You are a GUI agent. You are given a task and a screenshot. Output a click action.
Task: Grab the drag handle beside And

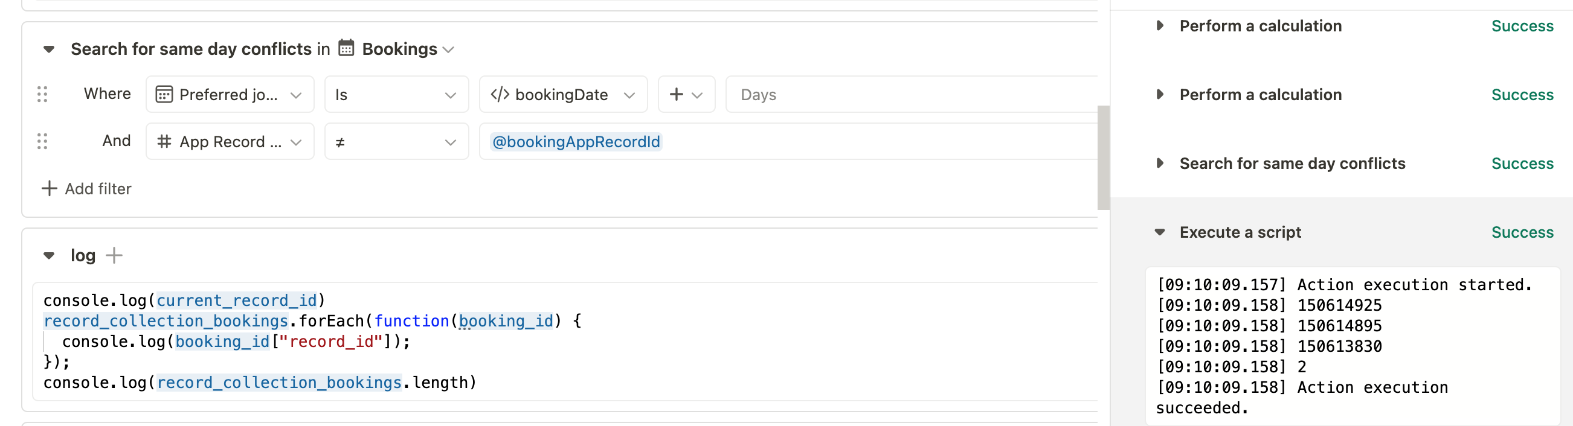pyautogui.click(x=42, y=141)
